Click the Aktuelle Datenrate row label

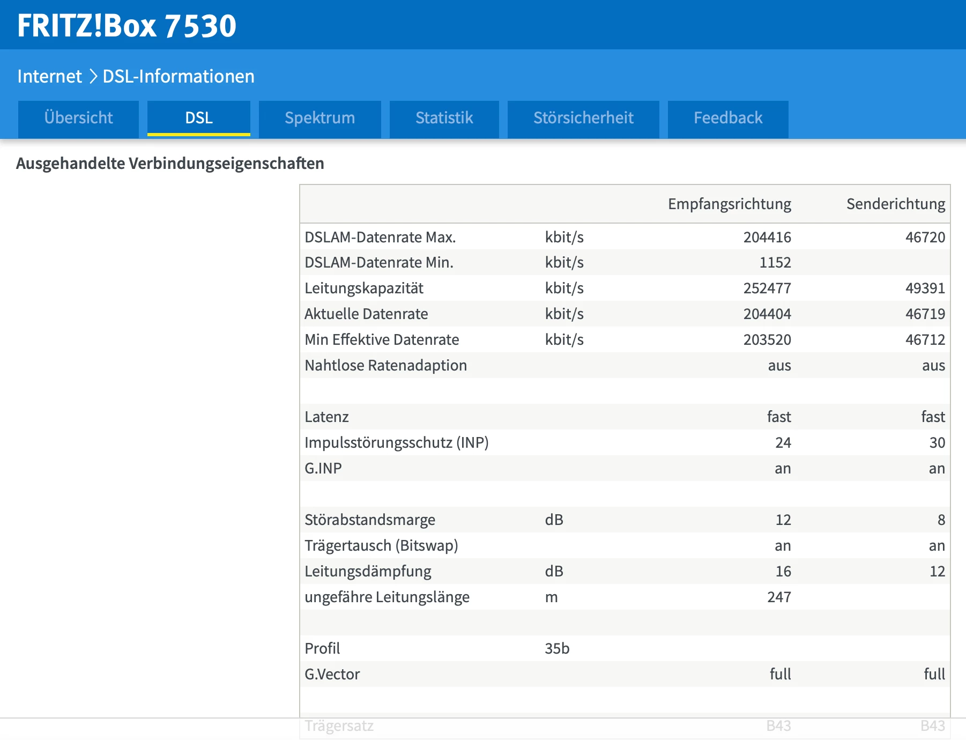coord(366,314)
